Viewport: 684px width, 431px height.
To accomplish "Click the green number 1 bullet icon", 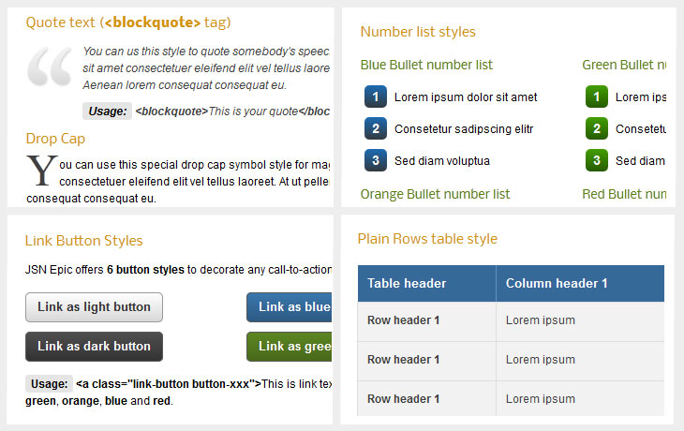I will pos(596,97).
